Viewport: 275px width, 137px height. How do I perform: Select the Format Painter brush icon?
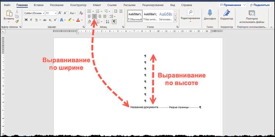click(17, 21)
